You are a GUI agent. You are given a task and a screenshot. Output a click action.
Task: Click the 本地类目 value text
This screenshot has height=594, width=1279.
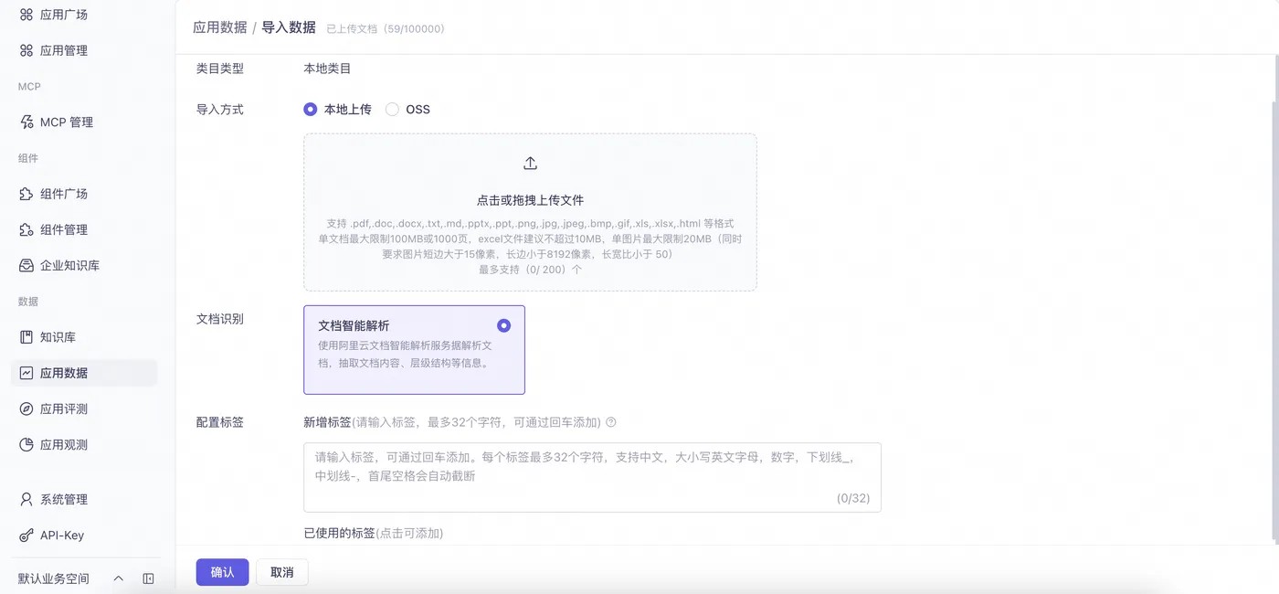pyautogui.click(x=327, y=69)
